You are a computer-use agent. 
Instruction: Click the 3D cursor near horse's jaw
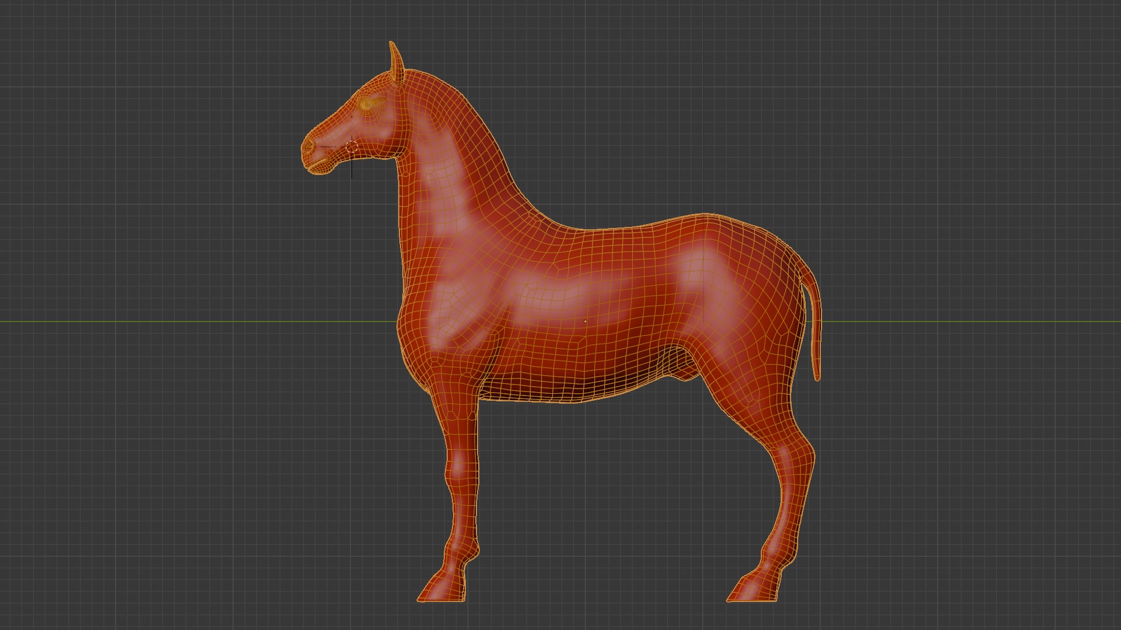pyautogui.click(x=351, y=148)
